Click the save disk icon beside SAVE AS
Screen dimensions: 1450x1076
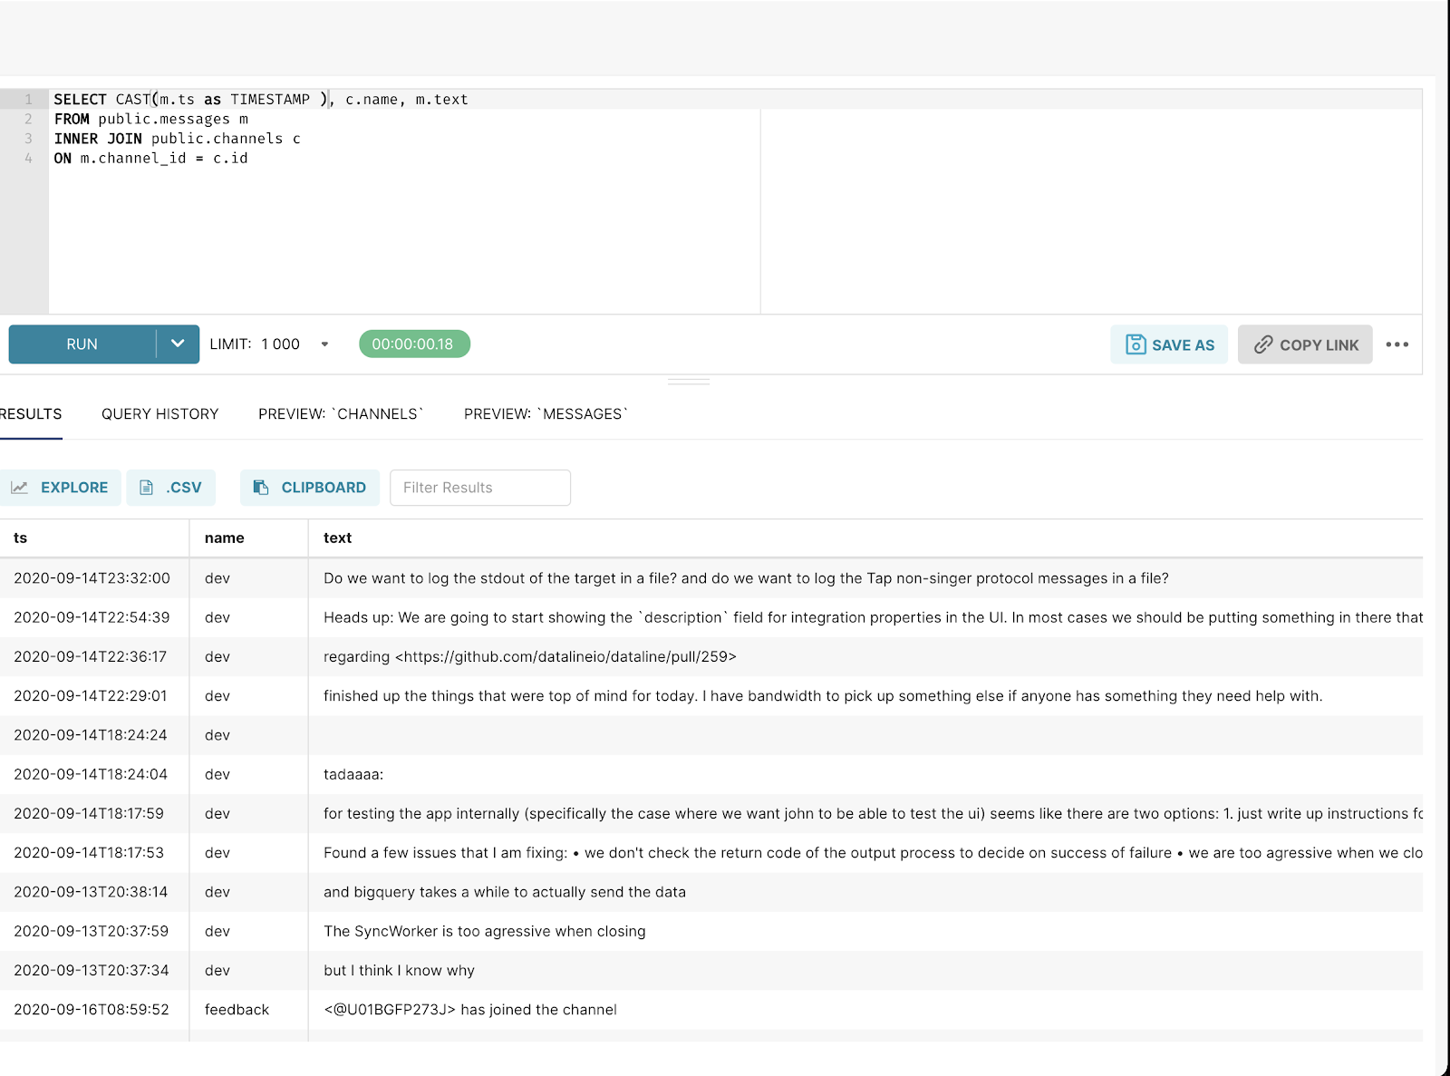(1135, 344)
